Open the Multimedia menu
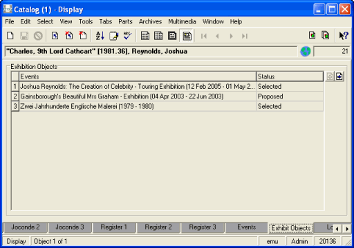Image resolution: width=354 pixels, height=248 pixels. [x=182, y=21]
